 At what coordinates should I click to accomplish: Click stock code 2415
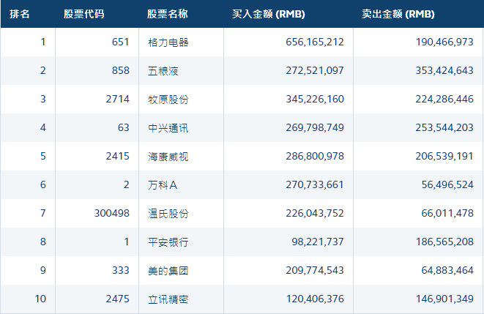pos(118,156)
